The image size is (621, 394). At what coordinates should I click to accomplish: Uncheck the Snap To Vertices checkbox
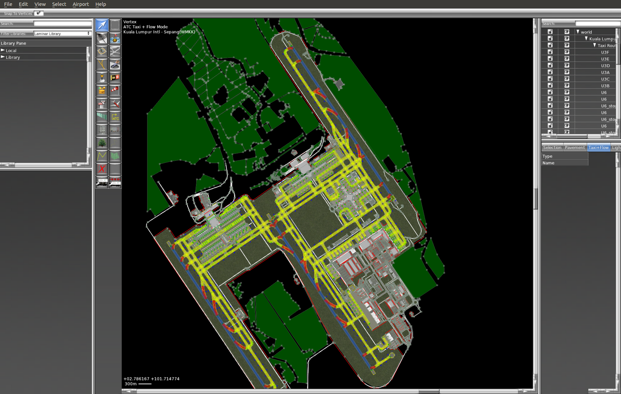coord(38,13)
